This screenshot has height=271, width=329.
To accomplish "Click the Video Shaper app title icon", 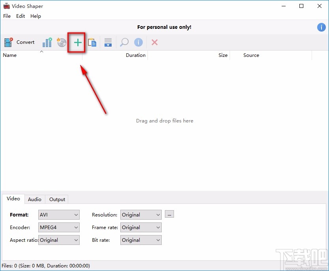I will (6, 6).
